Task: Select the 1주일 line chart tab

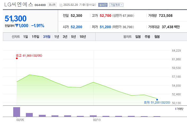Action: coord(35,37)
